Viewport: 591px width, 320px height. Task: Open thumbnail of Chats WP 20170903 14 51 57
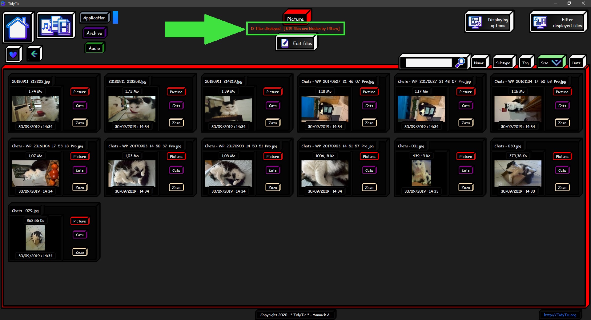point(325,173)
